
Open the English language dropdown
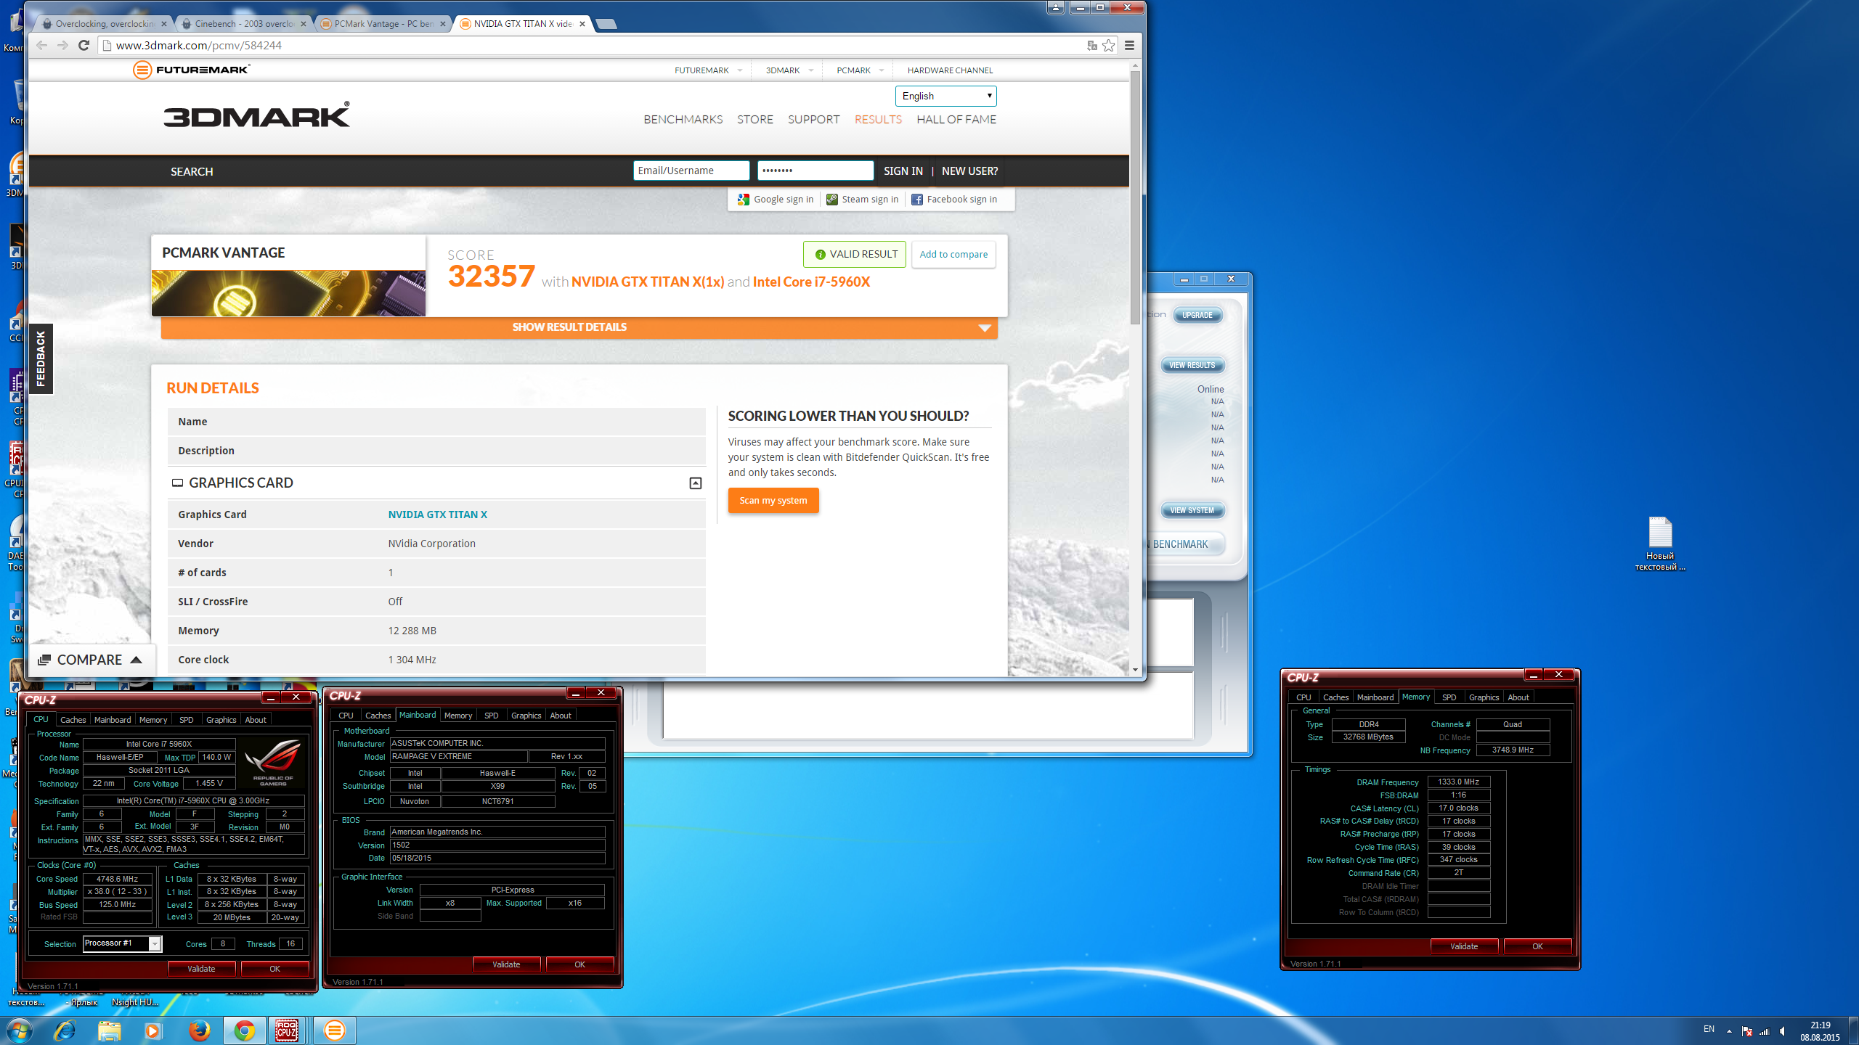point(945,96)
